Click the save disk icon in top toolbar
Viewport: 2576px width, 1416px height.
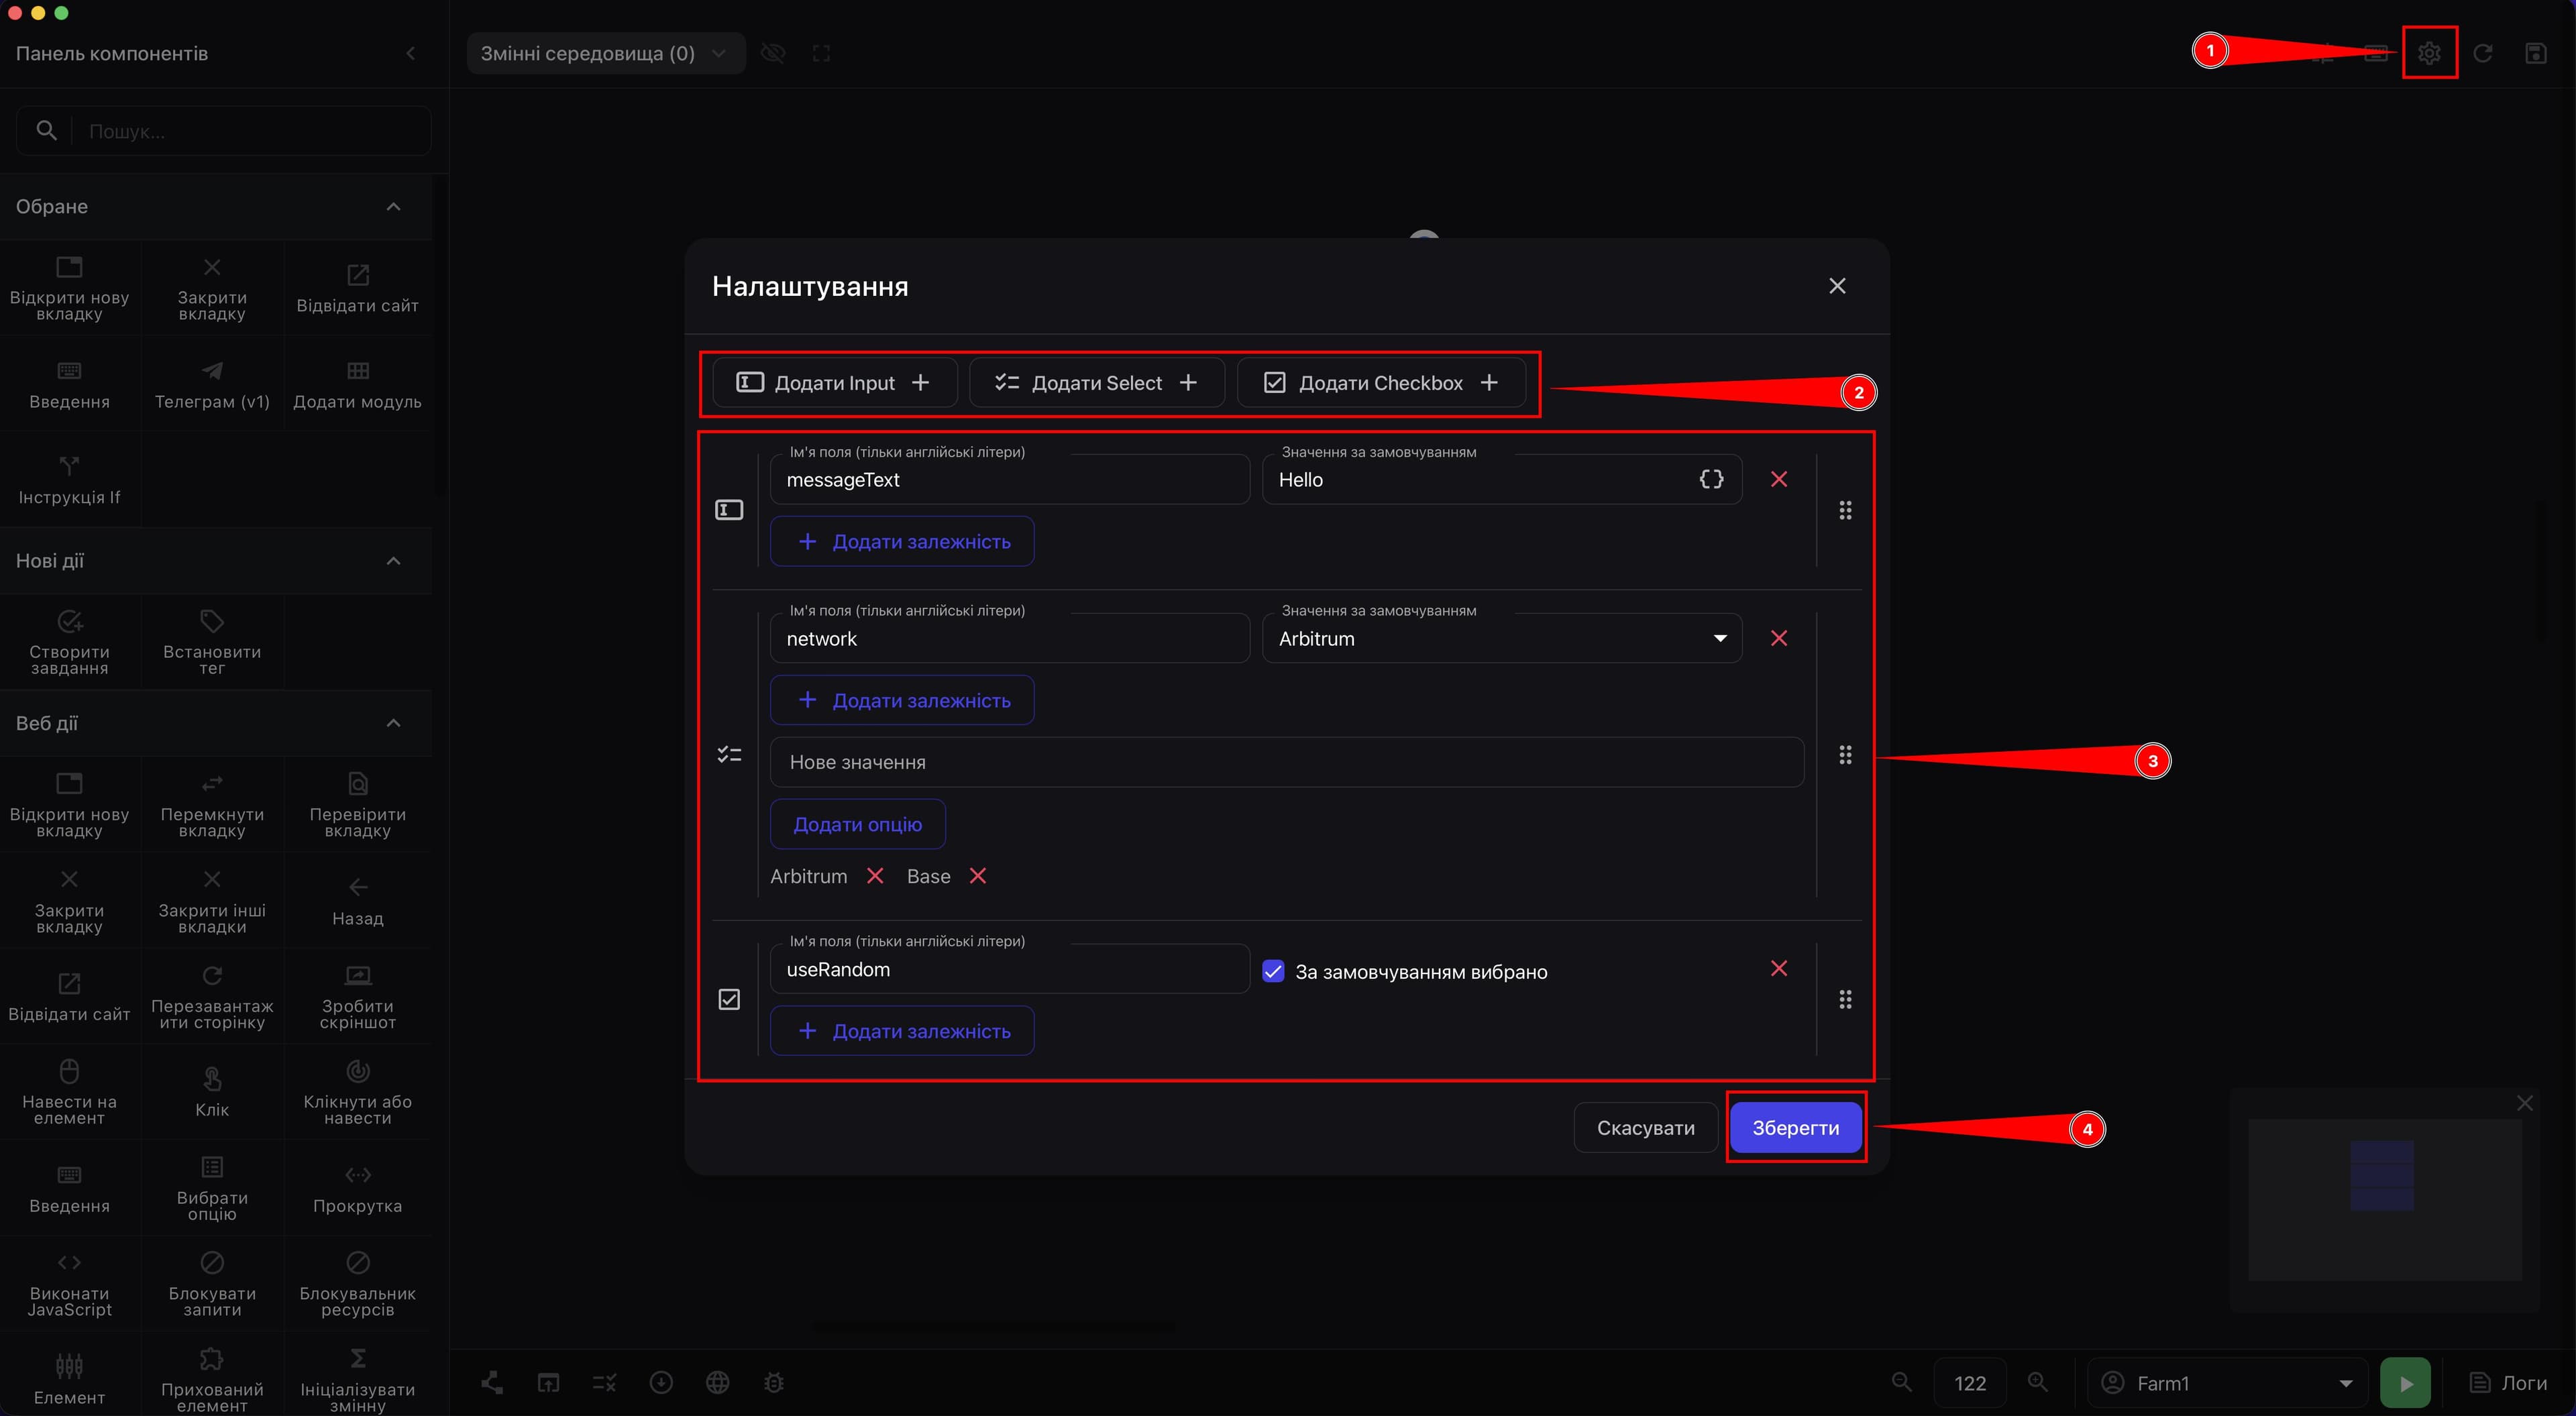[x=2536, y=53]
